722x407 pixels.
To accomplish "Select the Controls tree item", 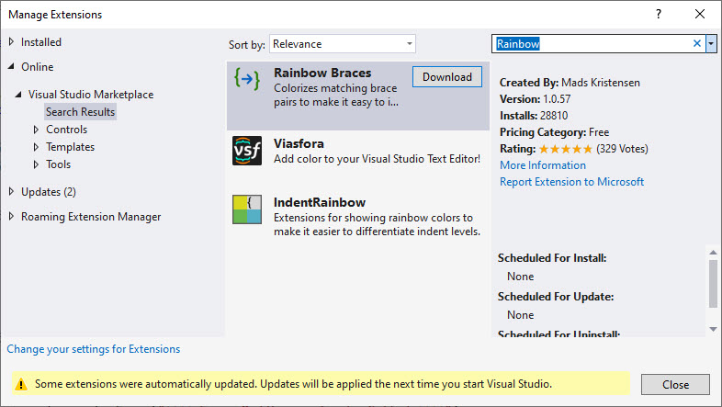I will click(66, 130).
